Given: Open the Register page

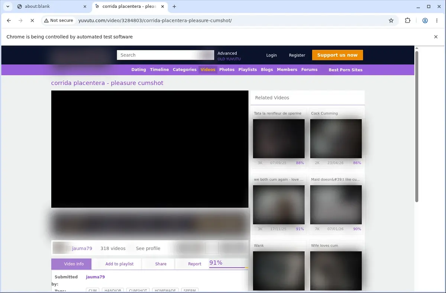Looking at the screenshot, I should 297,55.
